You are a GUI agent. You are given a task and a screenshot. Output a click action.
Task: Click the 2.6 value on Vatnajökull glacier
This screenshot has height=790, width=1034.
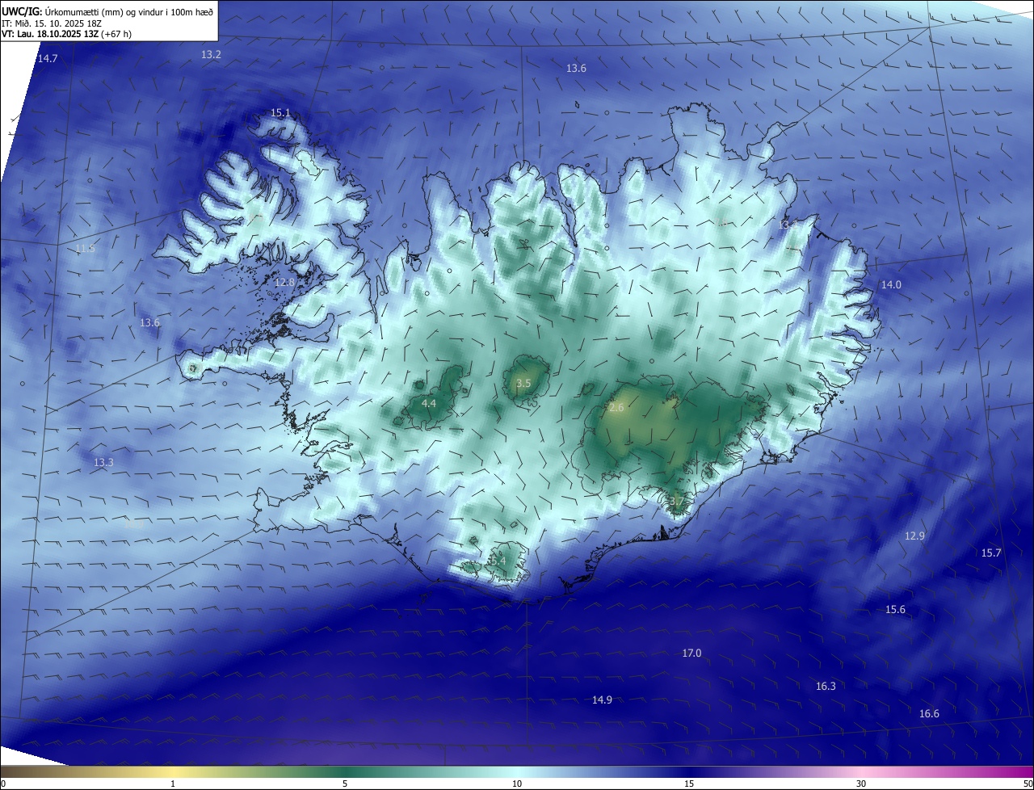616,408
